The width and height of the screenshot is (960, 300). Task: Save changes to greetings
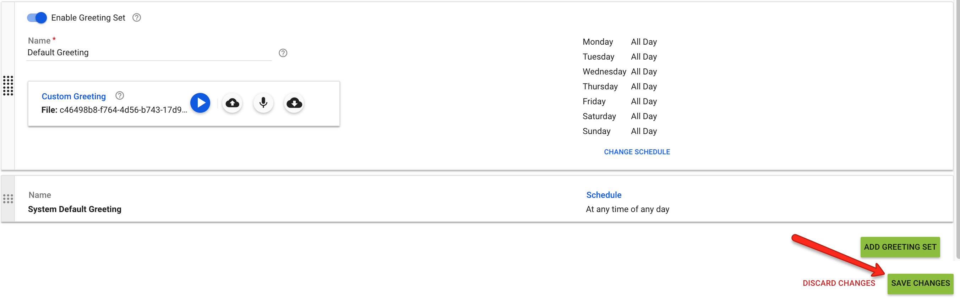920,283
